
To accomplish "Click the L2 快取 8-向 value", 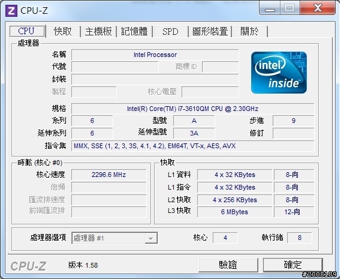I will point(294,200).
